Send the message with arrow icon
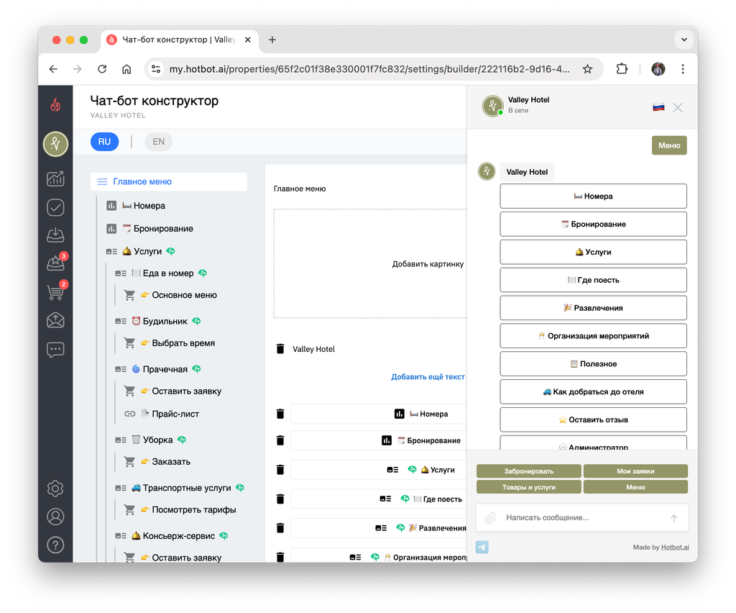Viewport: 736px width, 613px height. click(673, 517)
